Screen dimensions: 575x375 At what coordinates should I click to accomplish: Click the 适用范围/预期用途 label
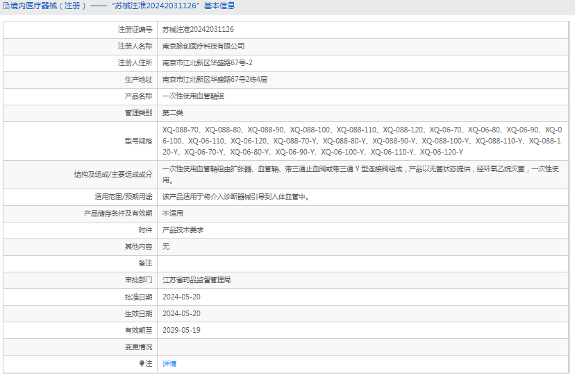123,197
